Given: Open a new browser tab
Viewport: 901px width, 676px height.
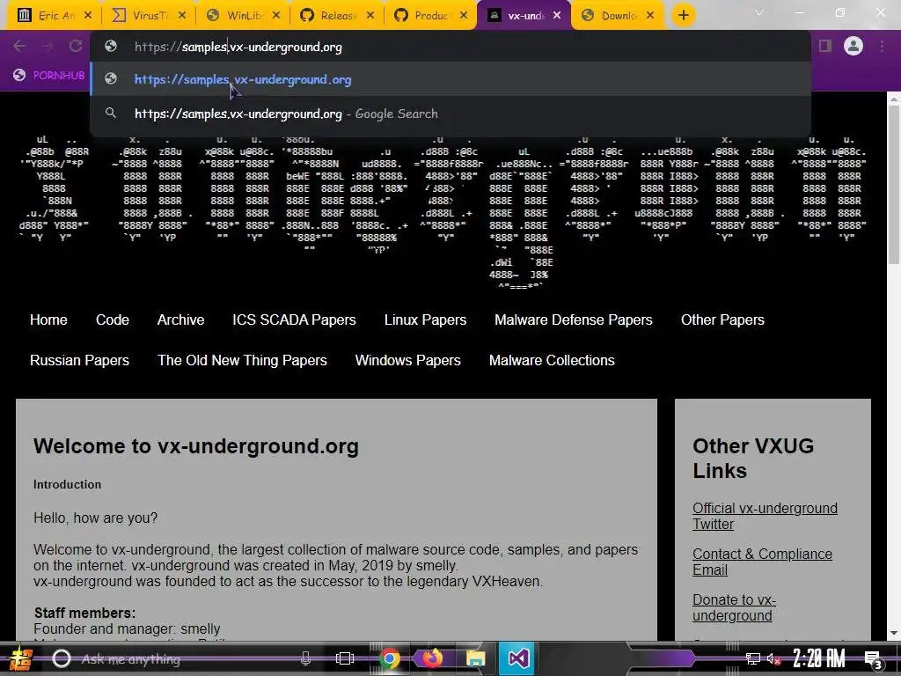Looking at the screenshot, I should point(683,16).
